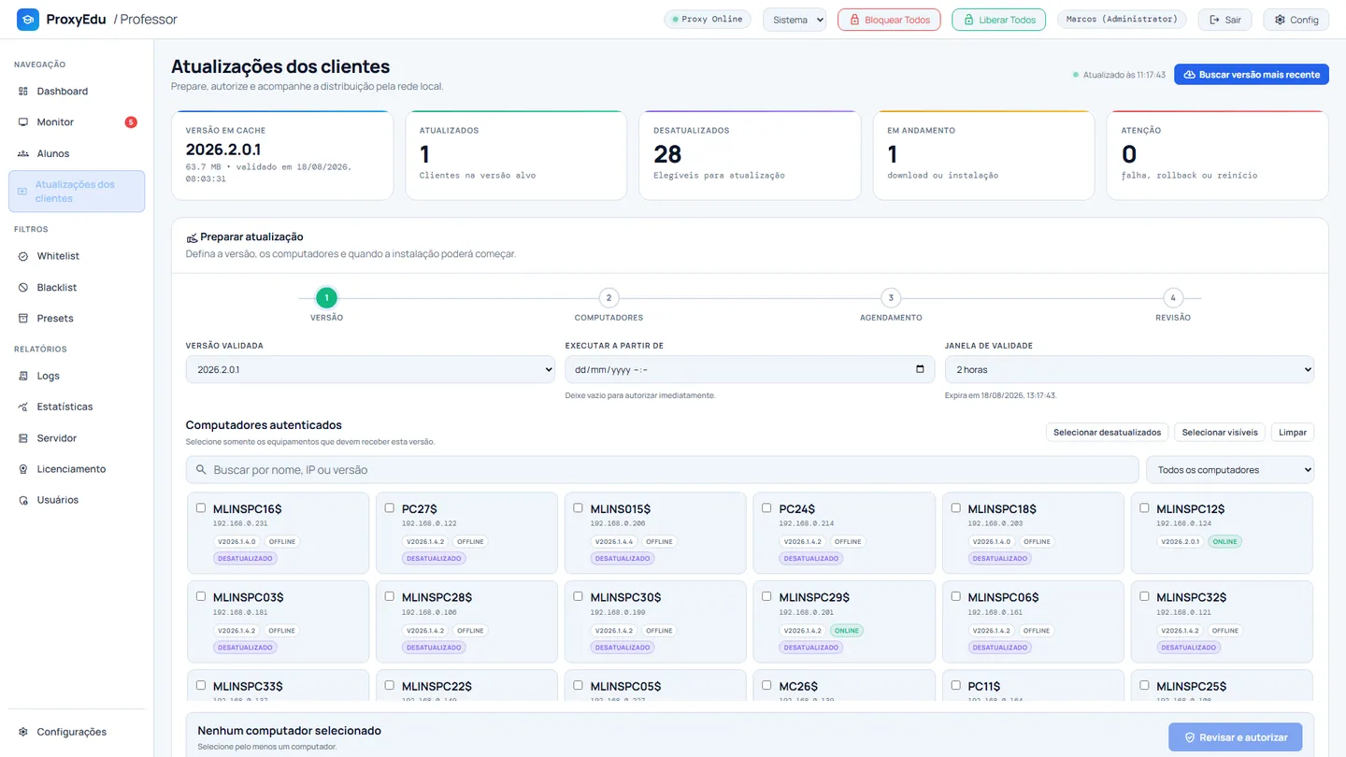Screen dimensions: 1346x757
Task: Open Atualizações dos clientes in sidebar
Action: (x=77, y=192)
